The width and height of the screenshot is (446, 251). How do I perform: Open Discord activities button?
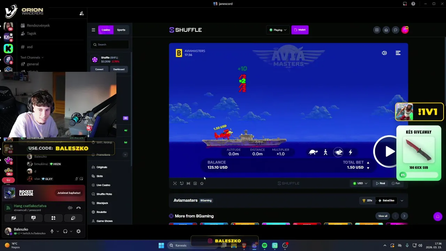point(53,218)
